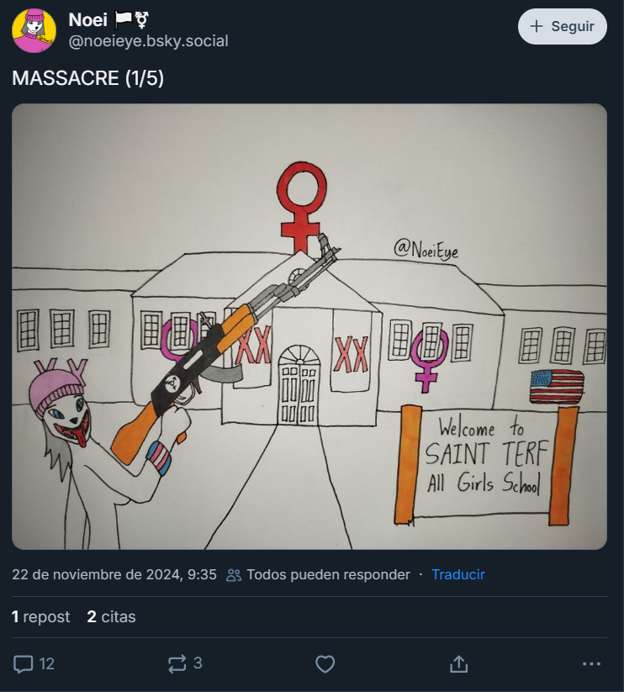Viewport: 624px width, 692px height.
Task: Open Noei's profile avatar
Action: [34, 30]
